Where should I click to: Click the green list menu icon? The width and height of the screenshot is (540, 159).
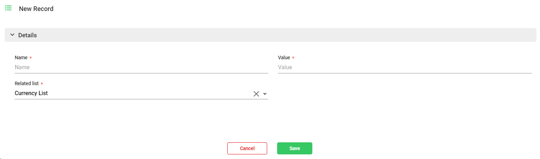[x=8, y=8]
